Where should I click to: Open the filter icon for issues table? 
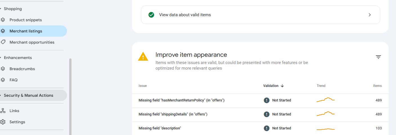378,57
